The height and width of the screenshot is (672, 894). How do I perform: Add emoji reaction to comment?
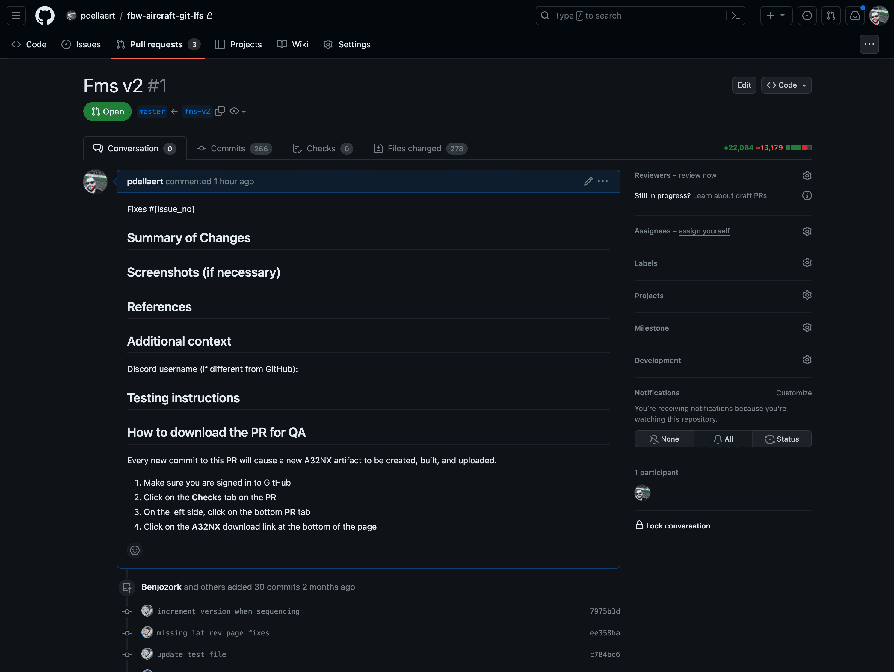(x=135, y=550)
